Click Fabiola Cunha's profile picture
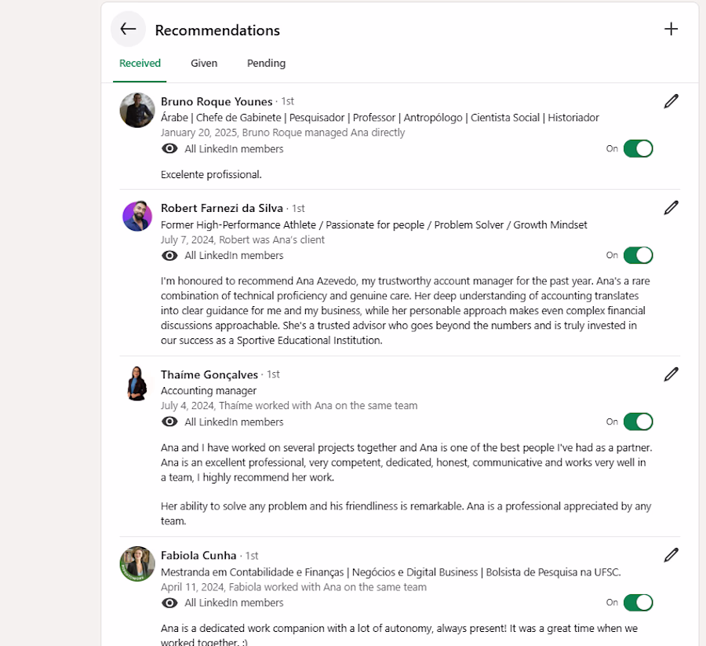 tap(137, 564)
